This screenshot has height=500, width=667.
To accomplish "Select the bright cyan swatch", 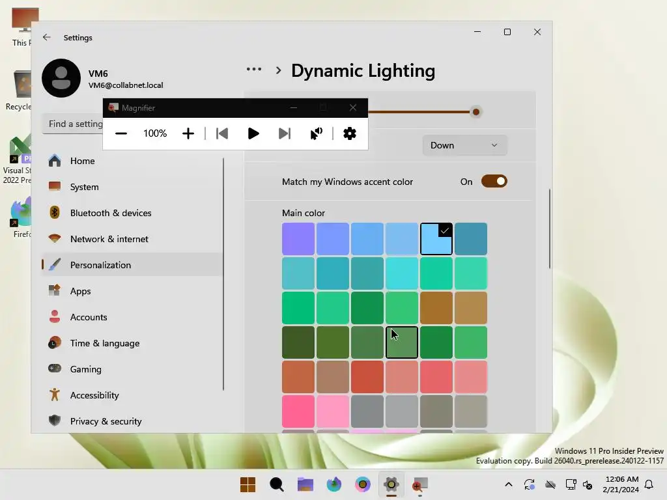I will coord(401,273).
